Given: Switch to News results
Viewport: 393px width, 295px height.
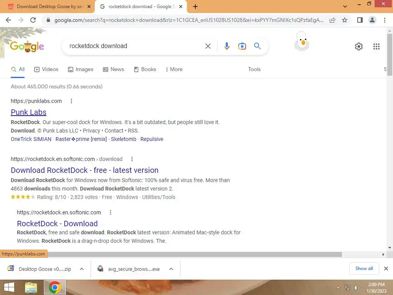Looking at the screenshot, I should 114,69.
